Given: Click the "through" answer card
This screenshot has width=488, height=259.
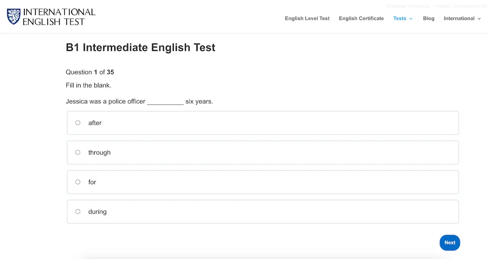Looking at the screenshot, I should coord(262,152).
